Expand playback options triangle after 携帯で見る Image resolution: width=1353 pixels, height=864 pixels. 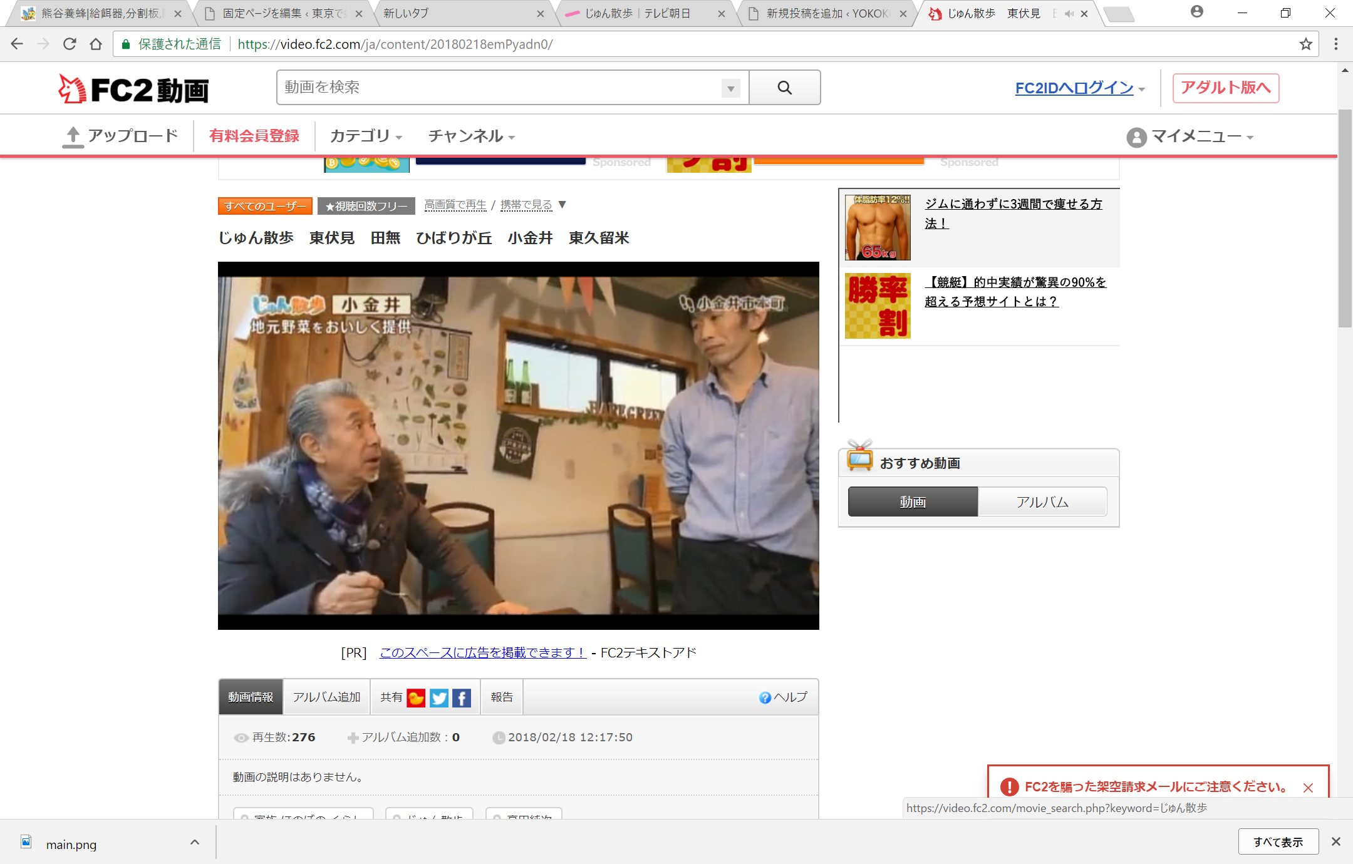click(x=562, y=205)
